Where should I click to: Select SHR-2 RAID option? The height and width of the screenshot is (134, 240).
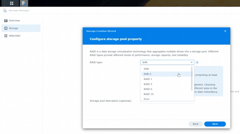(166, 74)
